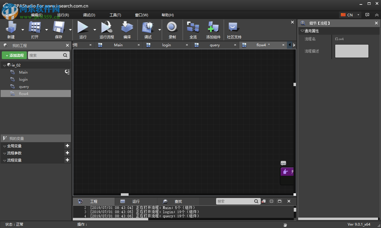
Task: Click the 新建 (New) toolbar icon
Action: [11, 28]
